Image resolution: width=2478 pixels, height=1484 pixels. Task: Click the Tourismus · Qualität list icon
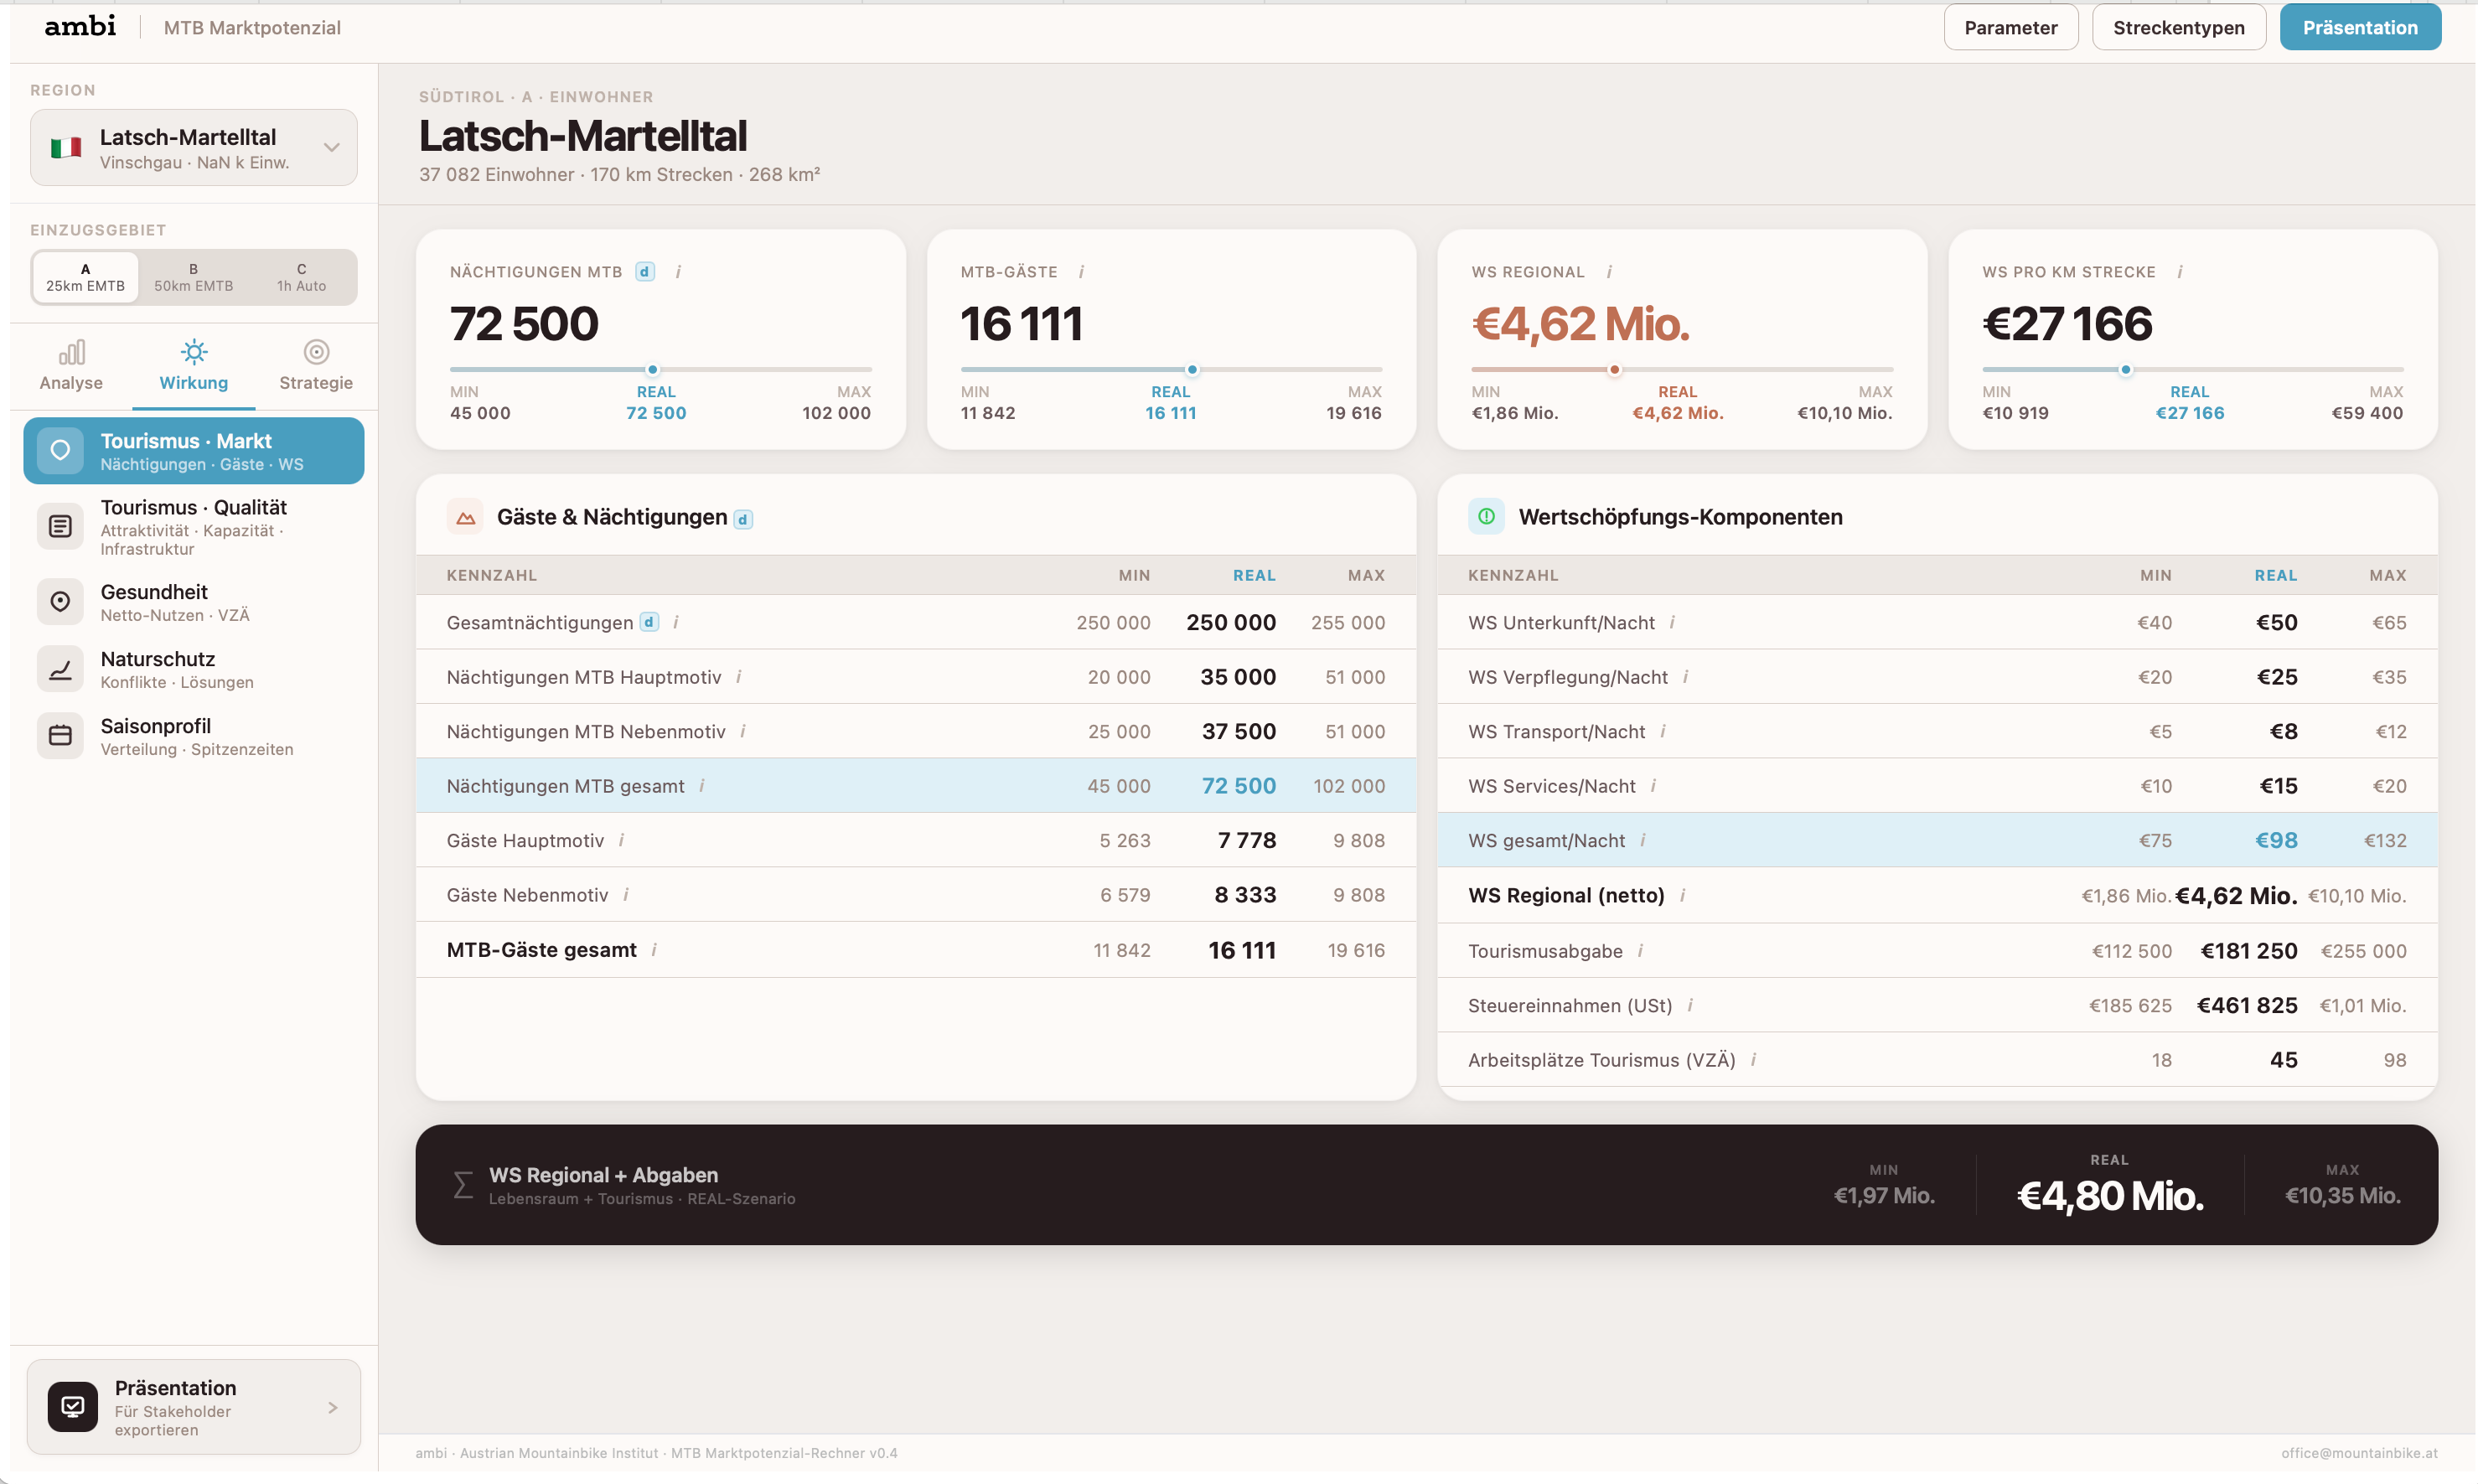click(x=60, y=526)
